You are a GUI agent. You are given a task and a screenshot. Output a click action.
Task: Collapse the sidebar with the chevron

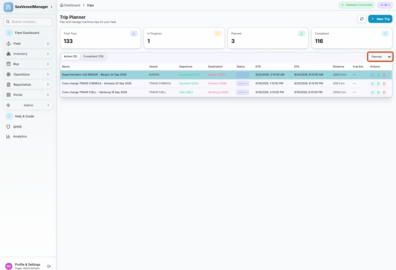pyautogui.click(x=51, y=7)
